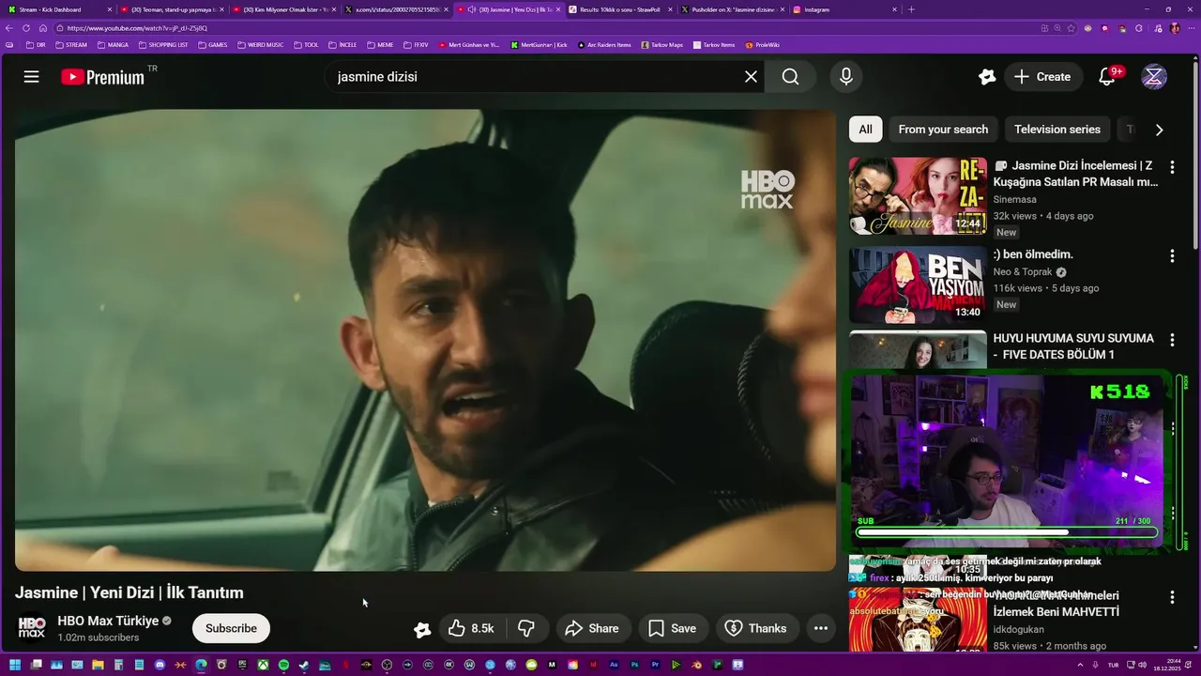Send Thanks to the creator
Screen dimensions: 1201x676
pos(756,628)
